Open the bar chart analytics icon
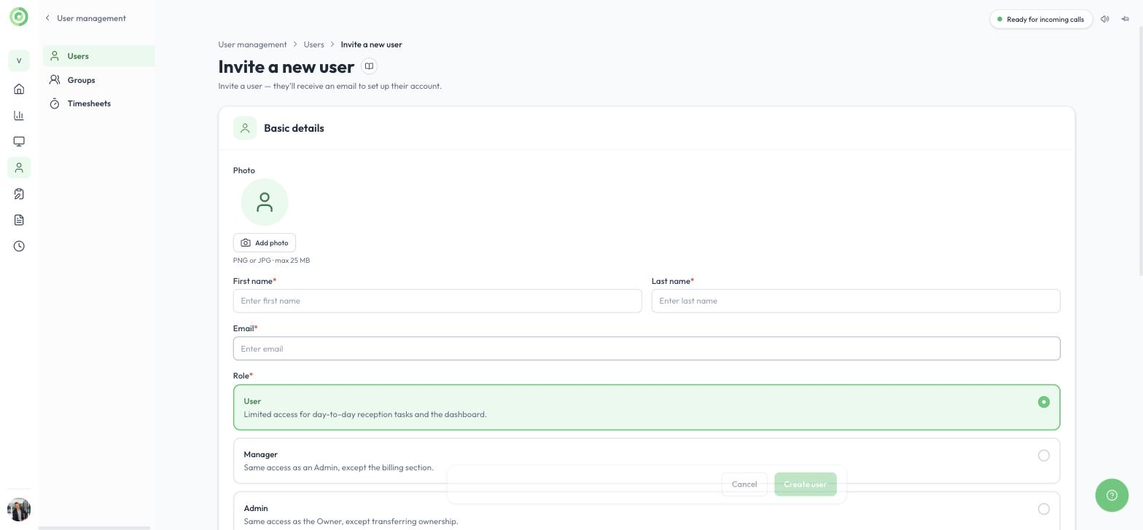Screen dimensions: 1143x530 pos(19,115)
